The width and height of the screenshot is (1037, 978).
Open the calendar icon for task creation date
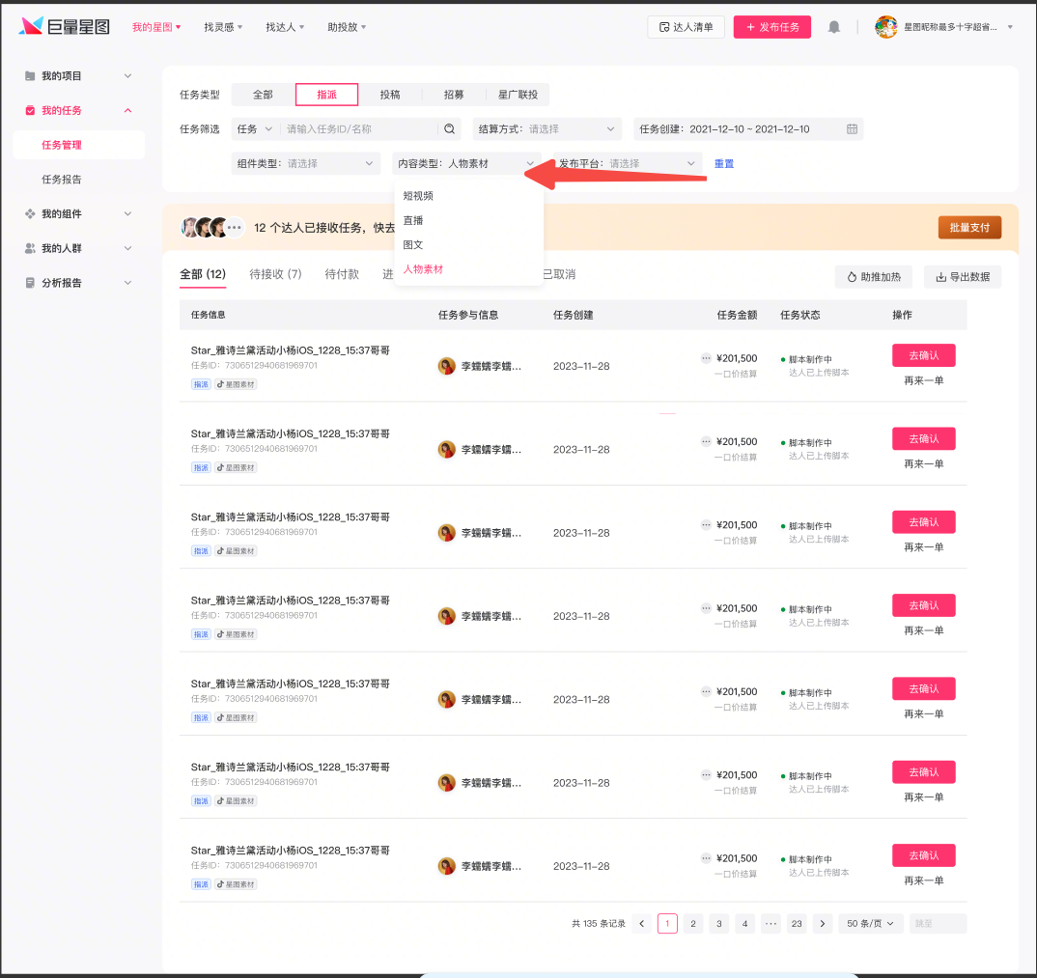click(852, 129)
